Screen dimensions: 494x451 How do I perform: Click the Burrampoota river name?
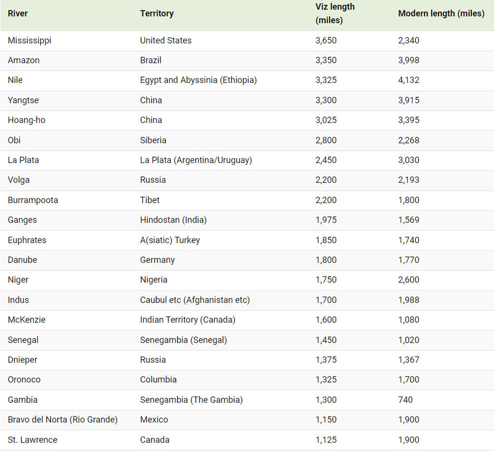(x=33, y=200)
